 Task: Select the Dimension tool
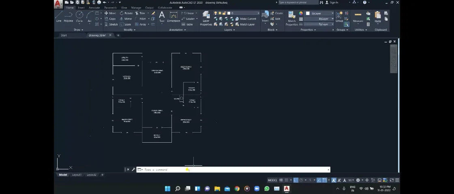click(173, 17)
